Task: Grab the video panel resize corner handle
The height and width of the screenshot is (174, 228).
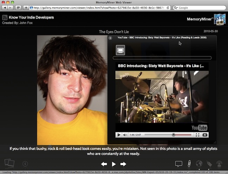Action: pyautogui.click(x=215, y=142)
